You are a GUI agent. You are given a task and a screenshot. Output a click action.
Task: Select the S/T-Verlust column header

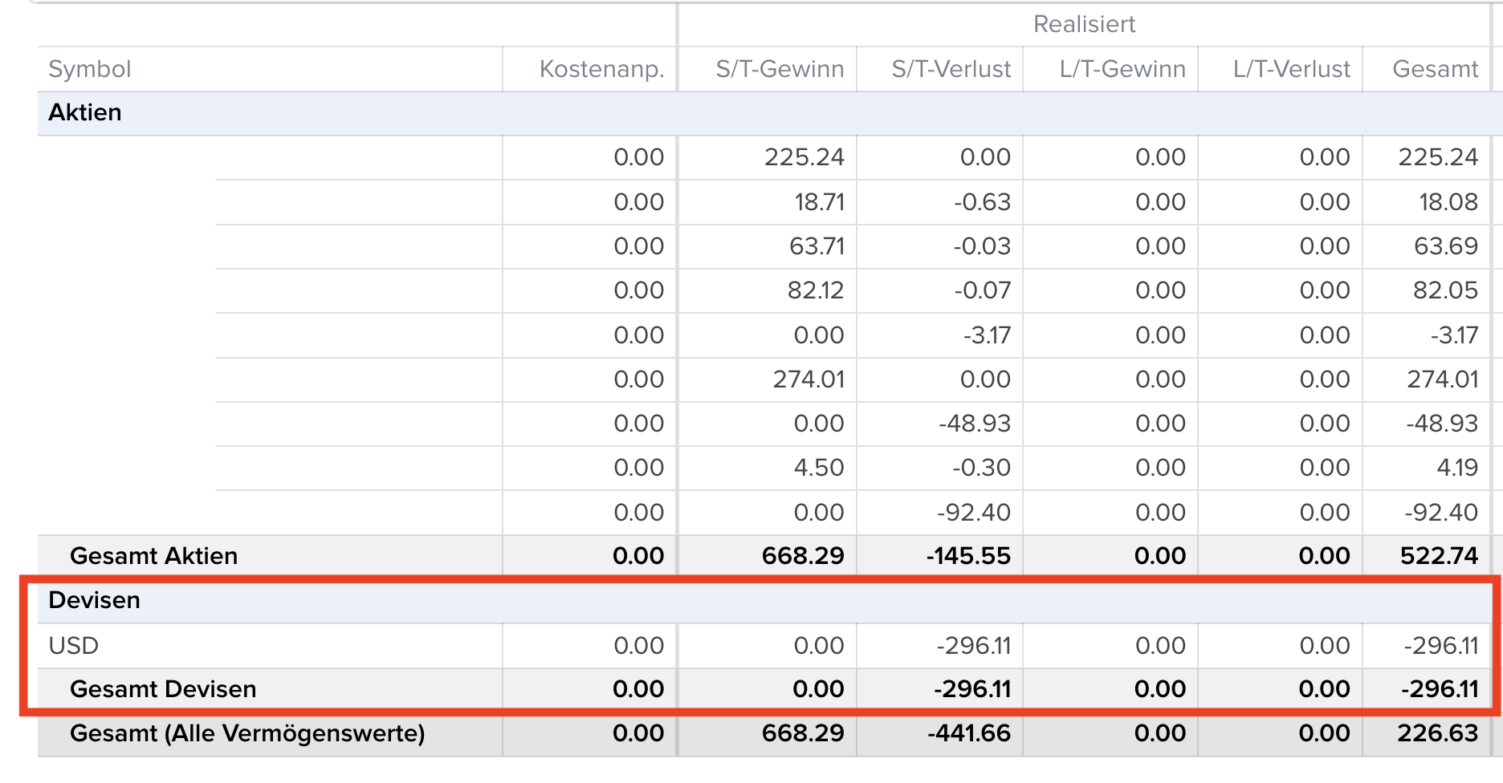951,69
